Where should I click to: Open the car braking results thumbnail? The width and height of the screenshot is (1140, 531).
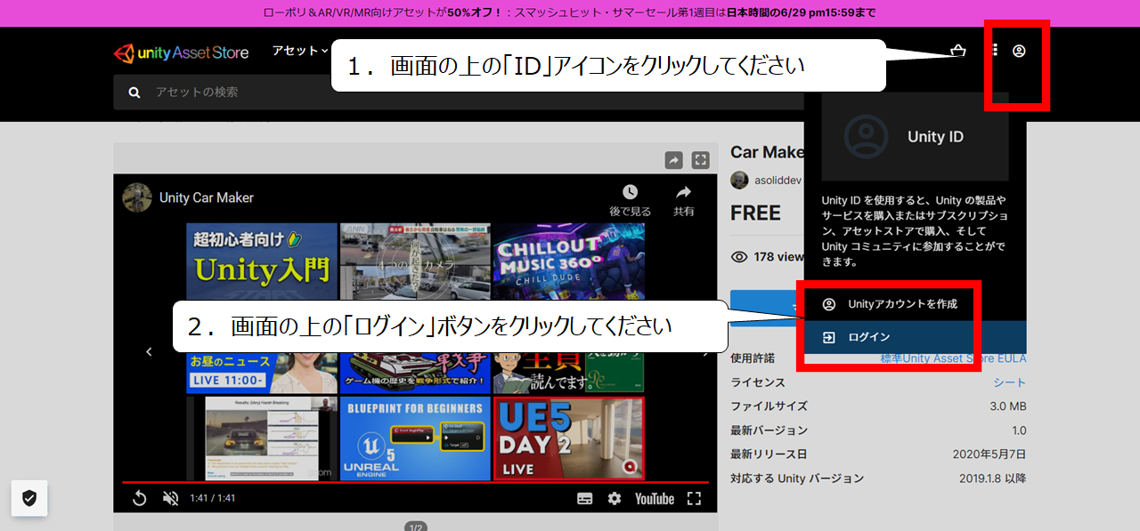[x=262, y=438]
